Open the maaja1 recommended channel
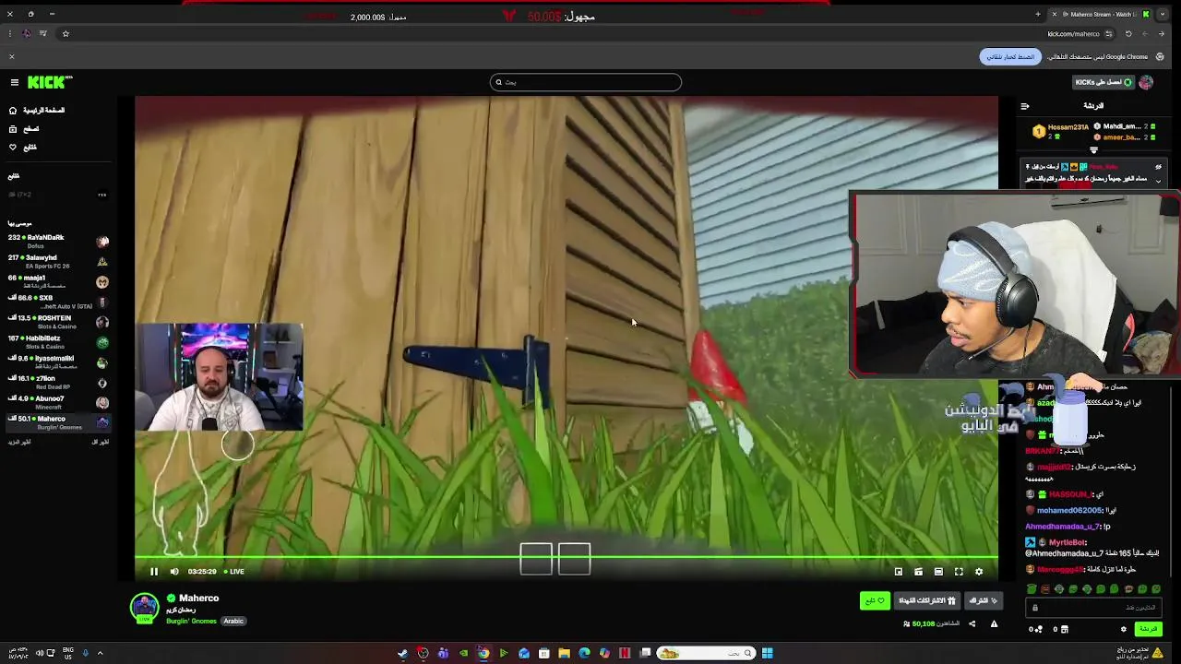This screenshot has width=1181, height=664. (x=57, y=281)
